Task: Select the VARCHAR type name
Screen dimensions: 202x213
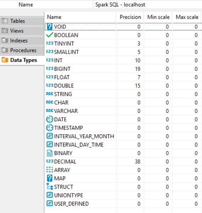Action: [x=66, y=111]
